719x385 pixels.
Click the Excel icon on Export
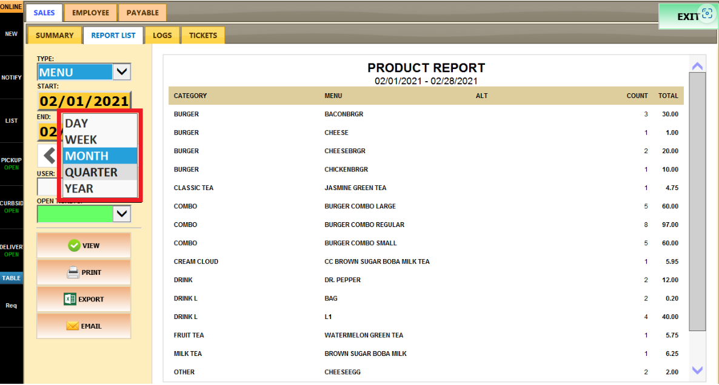tap(70, 299)
